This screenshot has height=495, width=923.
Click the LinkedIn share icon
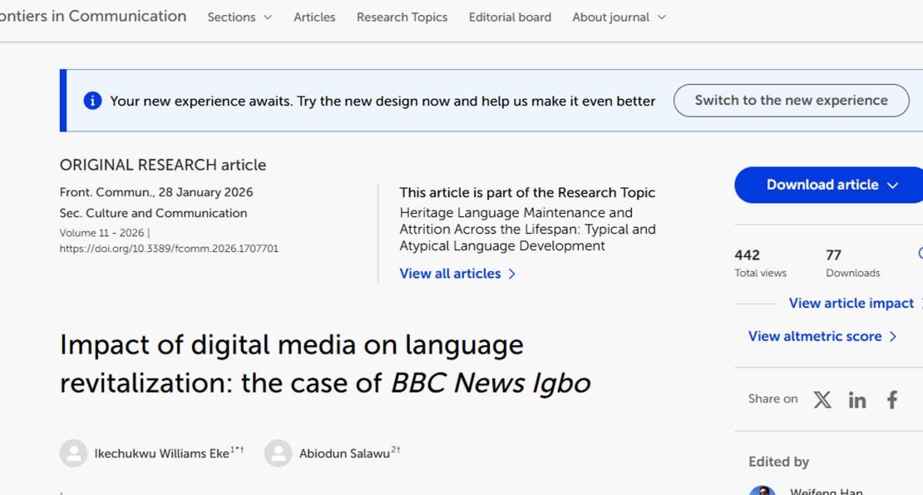pyautogui.click(x=857, y=400)
